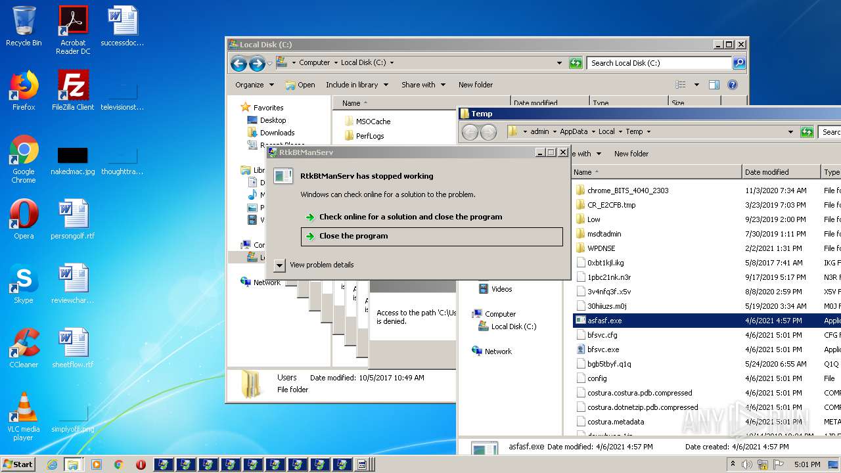The height and width of the screenshot is (473, 841).
Task: Select Google Chrome desktop icon
Action: click(24, 159)
